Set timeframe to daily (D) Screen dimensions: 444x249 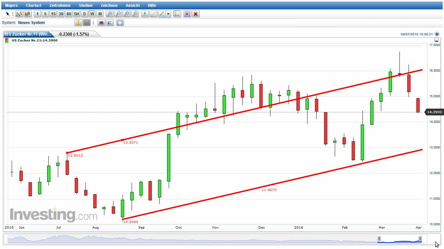tap(84, 14)
